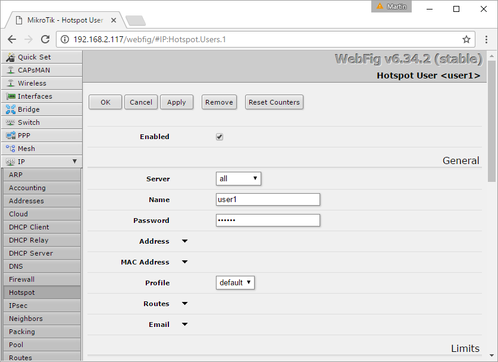Click the browser address bar URL
Image resolution: width=498 pixels, height=362 pixels.
pos(149,39)
